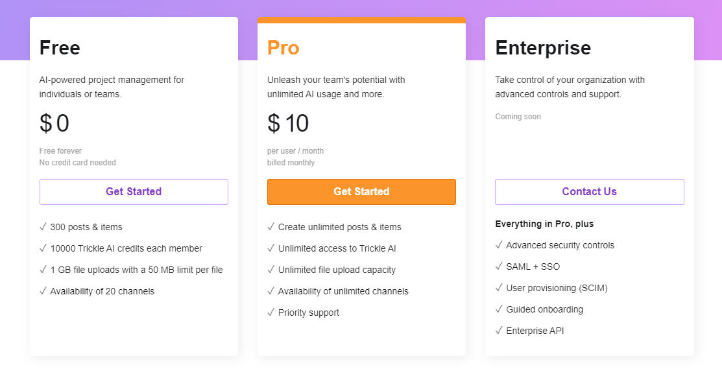
Task: Click checkmark beside Create unlimited posts & items
Action: [x=271, y=226]
